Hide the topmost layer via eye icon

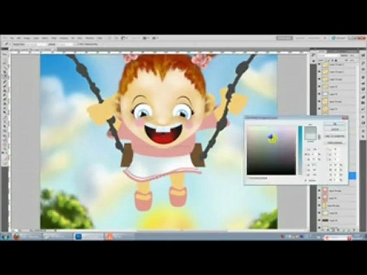319,64
